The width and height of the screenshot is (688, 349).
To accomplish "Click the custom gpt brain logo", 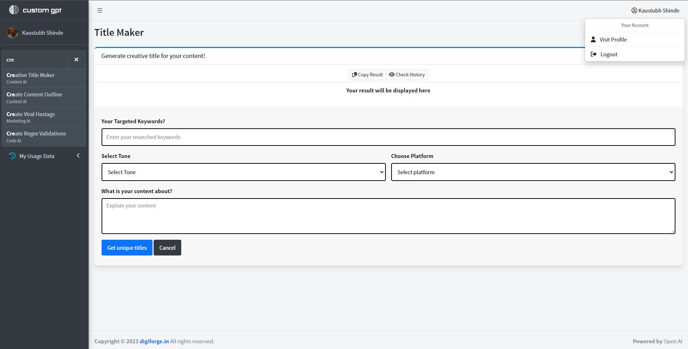I will 14,10.
